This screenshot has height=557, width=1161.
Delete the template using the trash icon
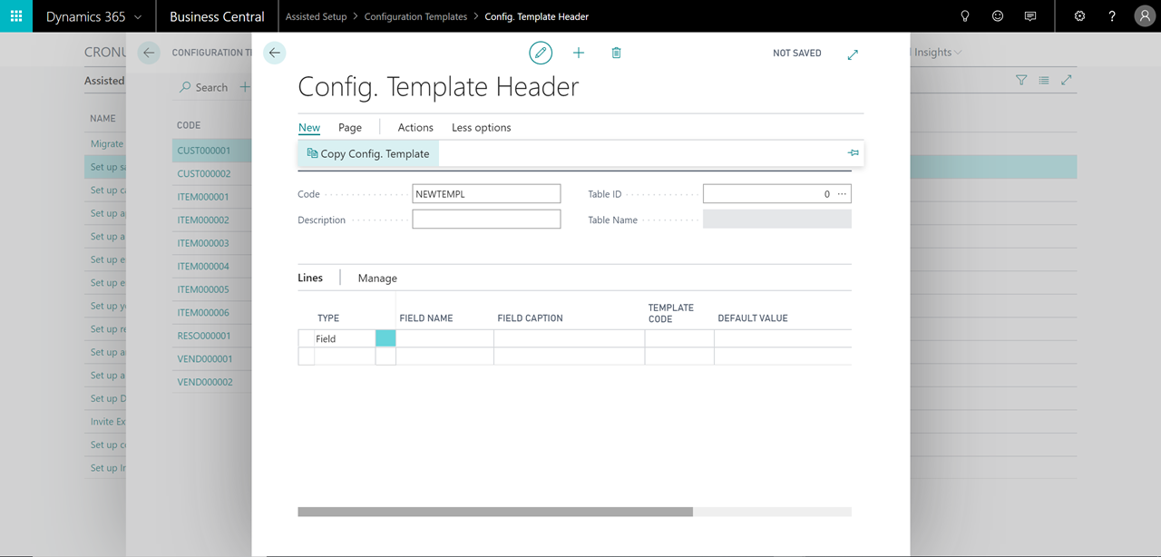pyautogui.click(x=616, y=53)
